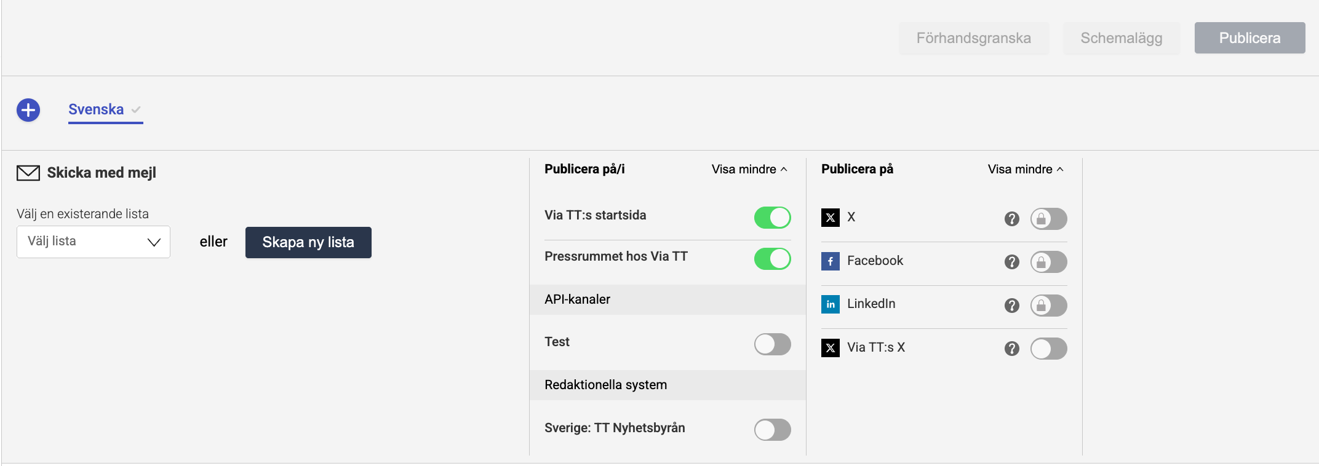Open the help icon beside Facebook

(x=1011, y=262)
